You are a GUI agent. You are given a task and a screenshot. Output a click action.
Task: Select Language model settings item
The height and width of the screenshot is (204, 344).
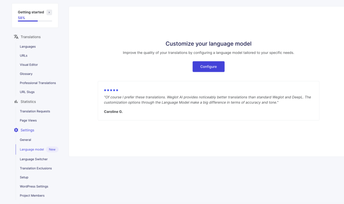(x=32, y=149)
